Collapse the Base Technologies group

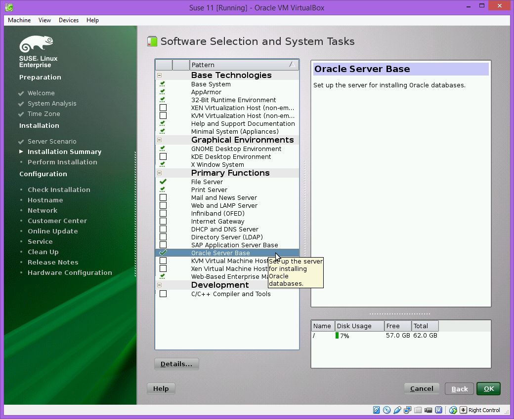(159, 76)
